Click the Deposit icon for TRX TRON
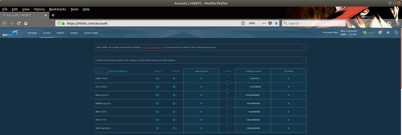 [157, 120]
